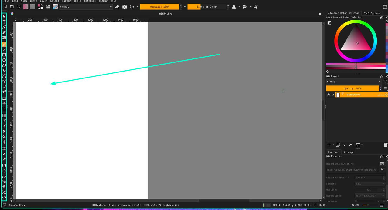Toggle eraser mode
The height and width of the screenshot is (210, 388).
click(117, 7)
